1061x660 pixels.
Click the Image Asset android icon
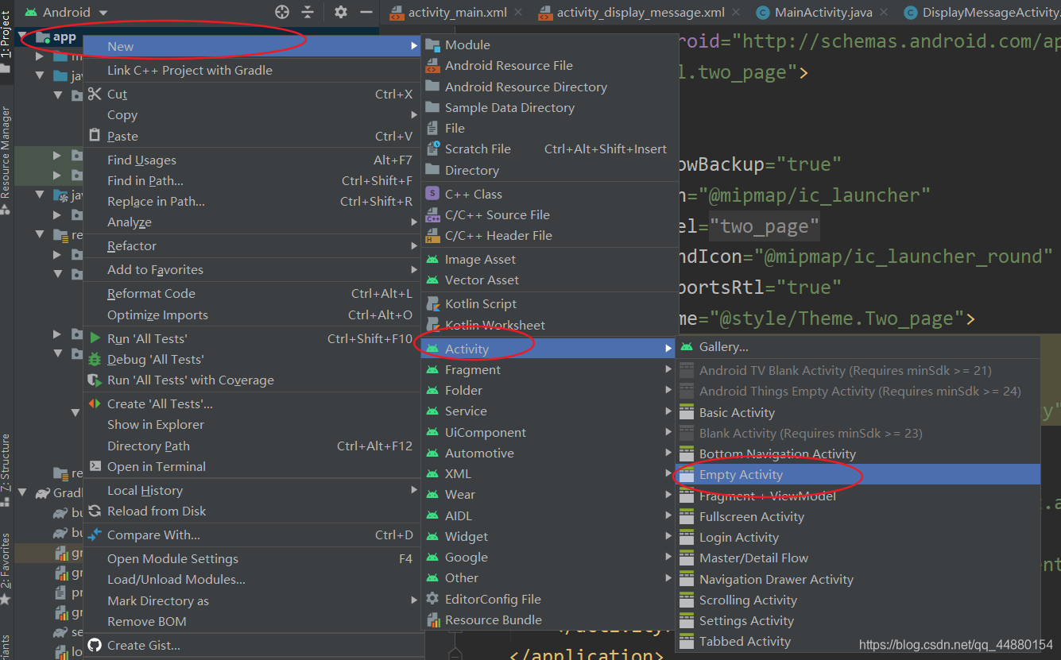(x=432, y=259)
